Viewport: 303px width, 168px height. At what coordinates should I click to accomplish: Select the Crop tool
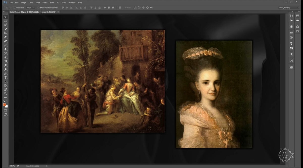(5, 33)
